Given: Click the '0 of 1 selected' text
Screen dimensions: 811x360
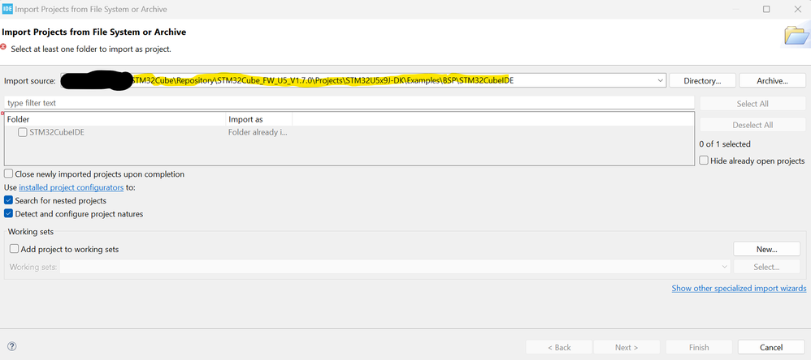Looking at the screenshot, I should [x=725, y=144].
